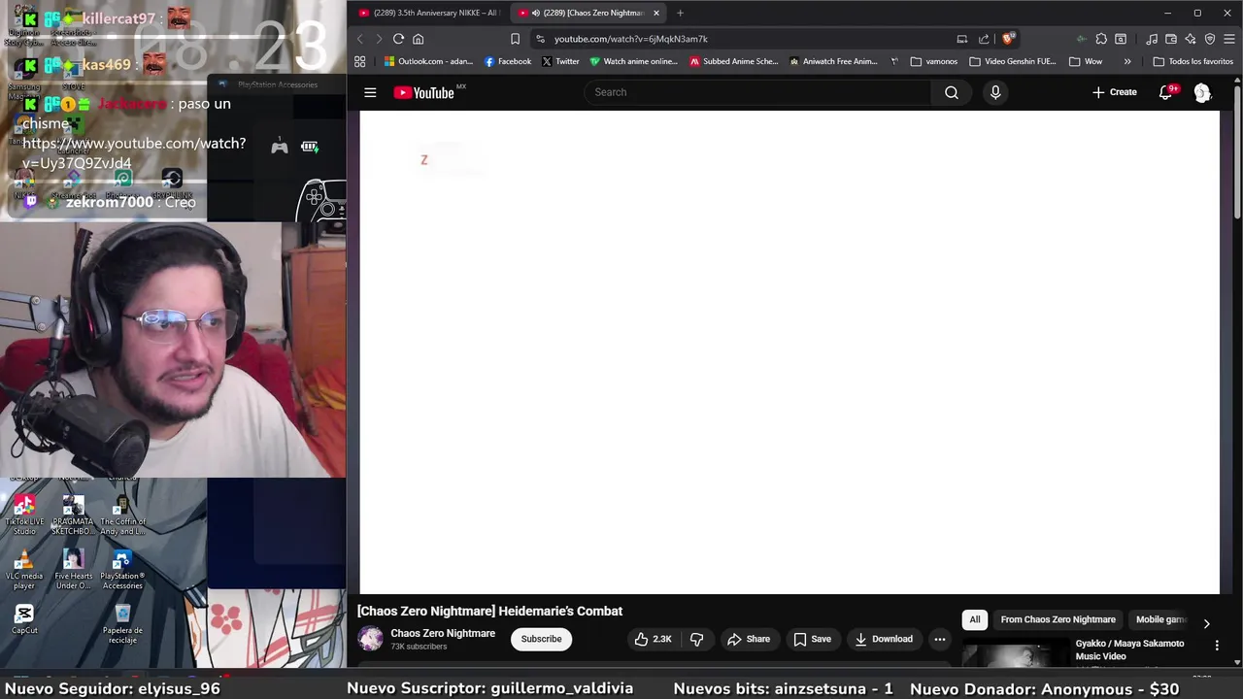Open Papelera de reciclaje on desktop
The height and width of the screenshot is (699, 1243).
(122, 624)
